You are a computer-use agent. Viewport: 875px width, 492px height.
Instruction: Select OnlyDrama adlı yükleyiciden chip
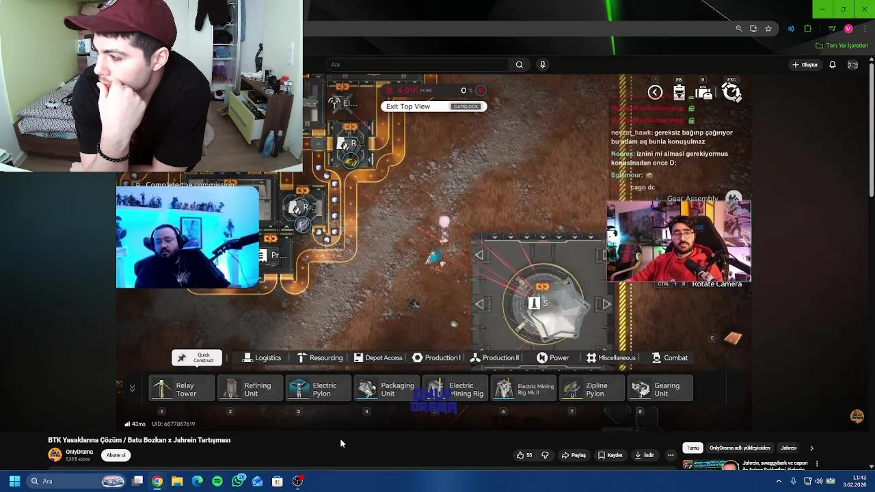tap(740, 448)
